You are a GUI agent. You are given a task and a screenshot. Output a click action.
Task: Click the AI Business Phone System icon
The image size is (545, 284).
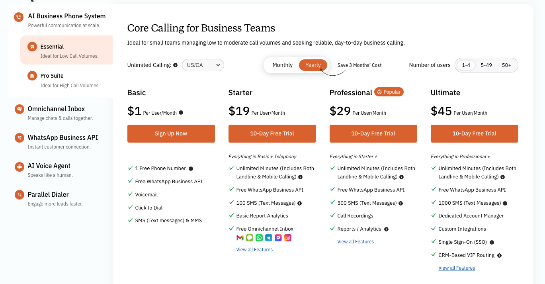18,17
